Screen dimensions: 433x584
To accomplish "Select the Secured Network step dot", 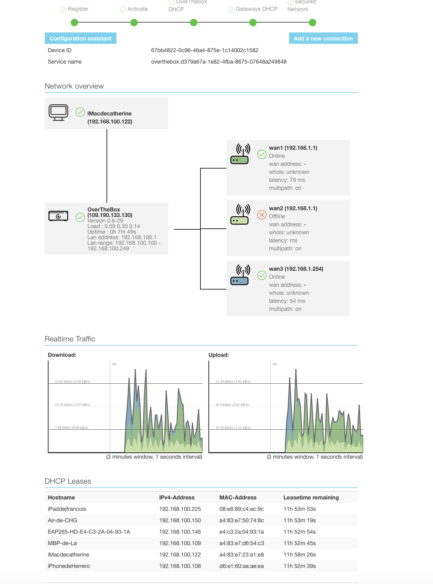I will (x=313, y=23).
